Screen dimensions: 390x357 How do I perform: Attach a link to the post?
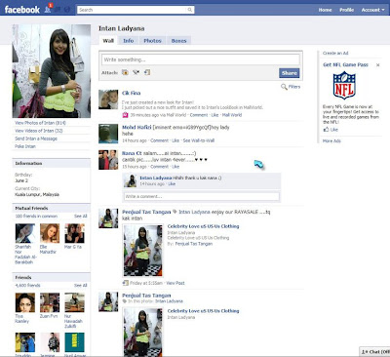(x=147, y=72)
